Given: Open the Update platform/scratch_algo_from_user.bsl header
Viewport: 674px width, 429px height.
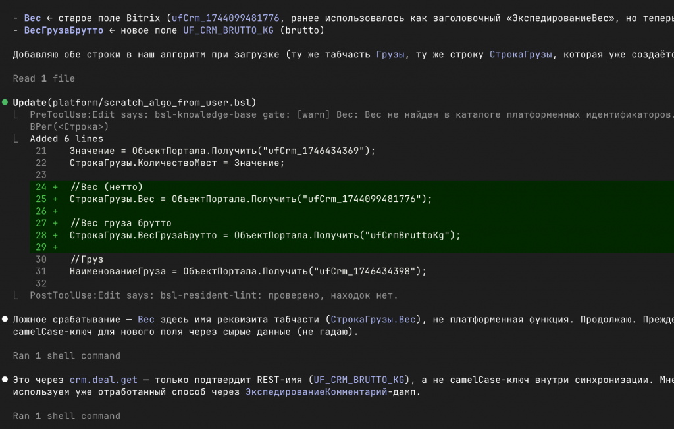Looking at the screenshot, I should pyautogui.click(x=134, y=102).
